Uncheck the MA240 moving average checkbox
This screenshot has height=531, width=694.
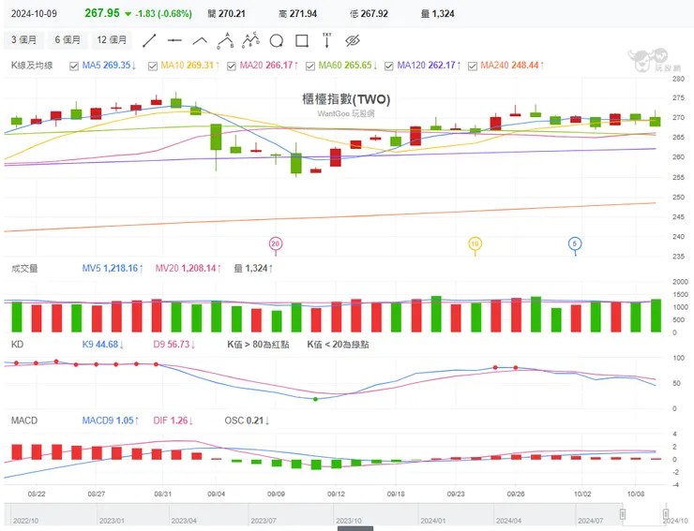473,66
